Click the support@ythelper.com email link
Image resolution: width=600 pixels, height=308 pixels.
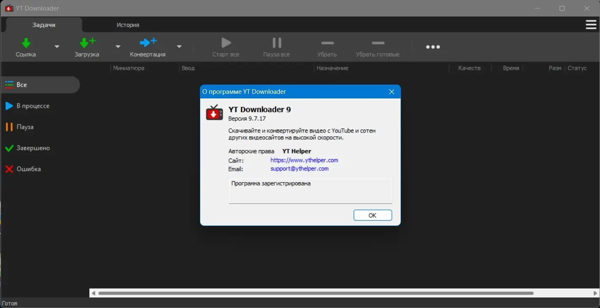click(x=299, y=168)
